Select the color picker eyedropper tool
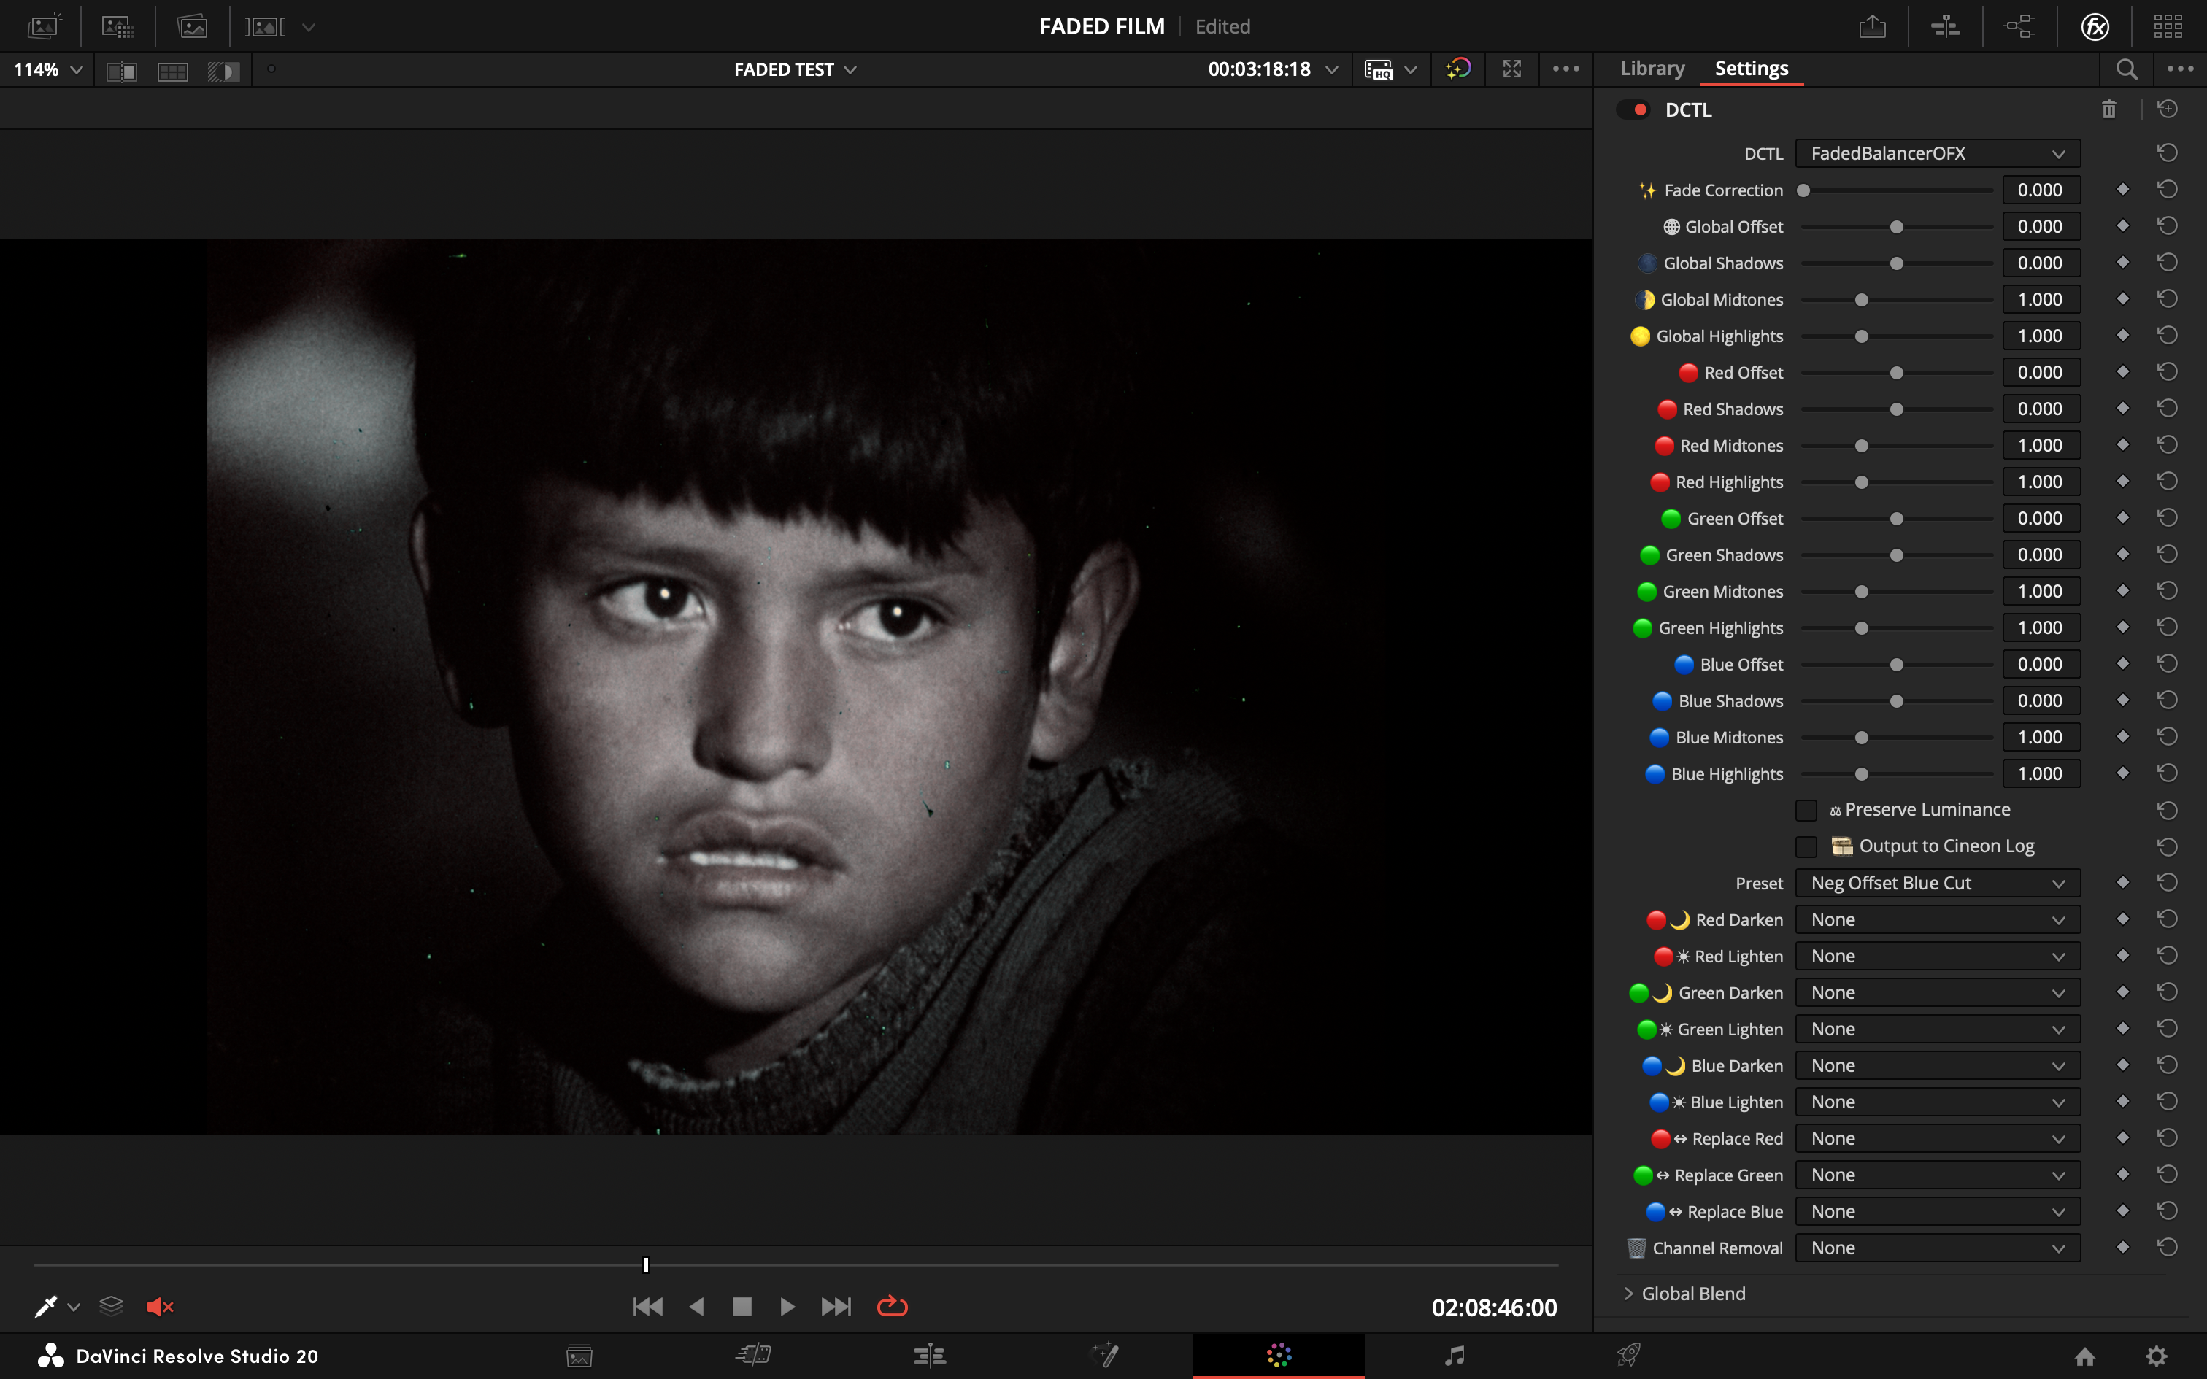Viewport: 2207px width, 1379px height. coord(45,1307)
